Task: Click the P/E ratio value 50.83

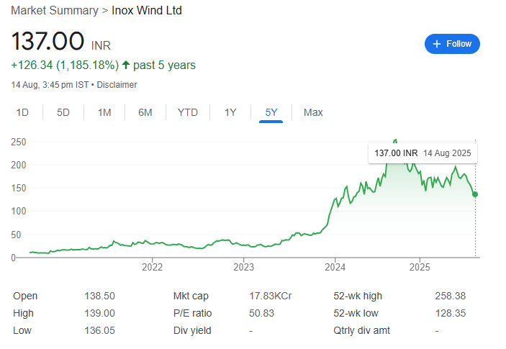Action: (x=261, y=313)
